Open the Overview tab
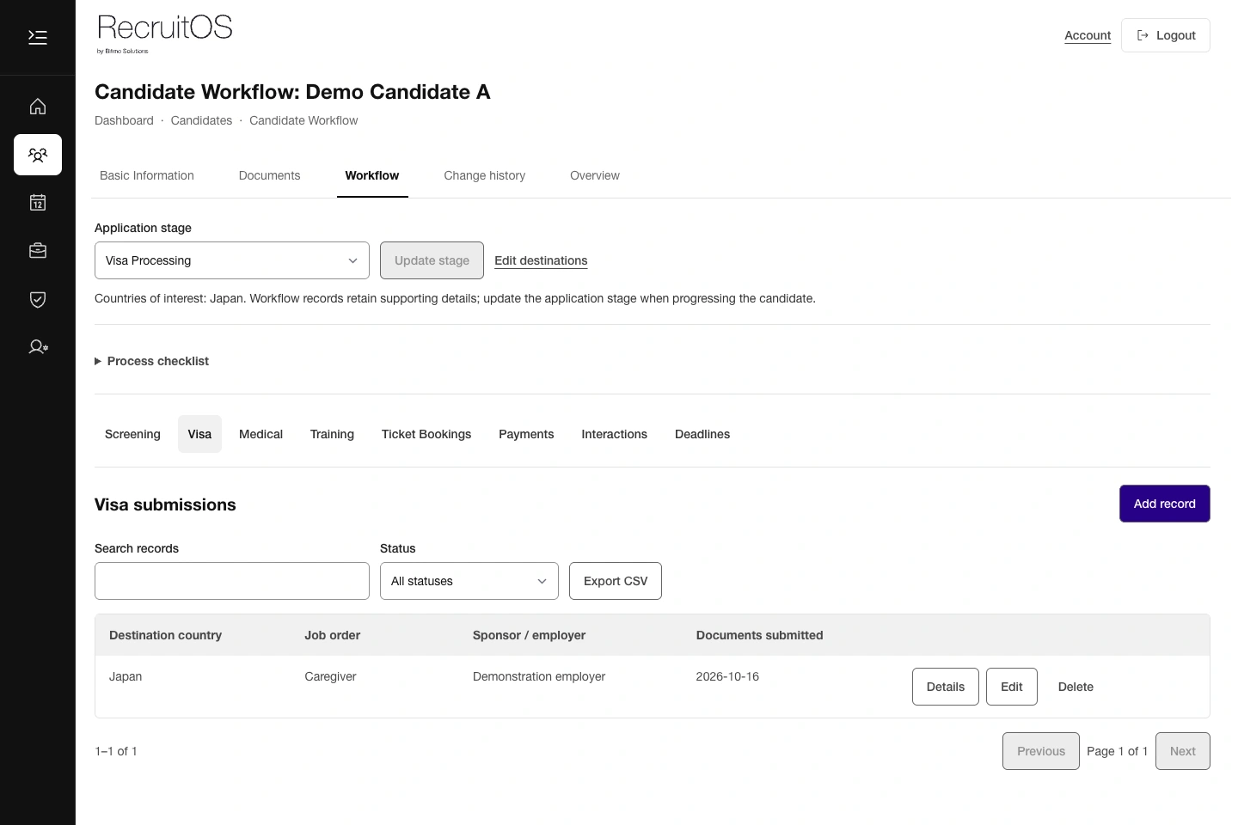This screenshot has width=1238, height=825. click(595, 175)
